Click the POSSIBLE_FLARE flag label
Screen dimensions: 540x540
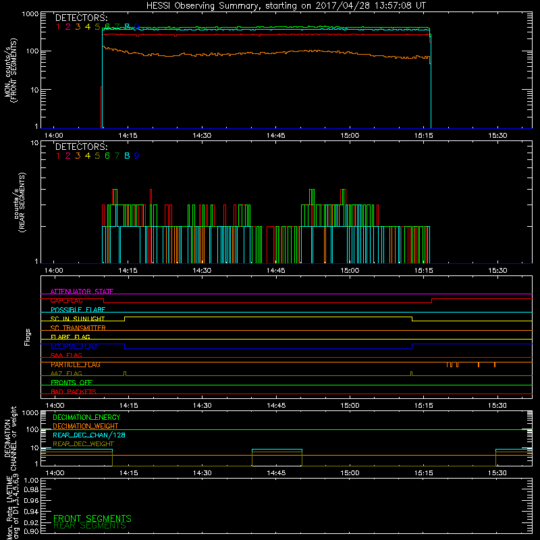point(78,310)
